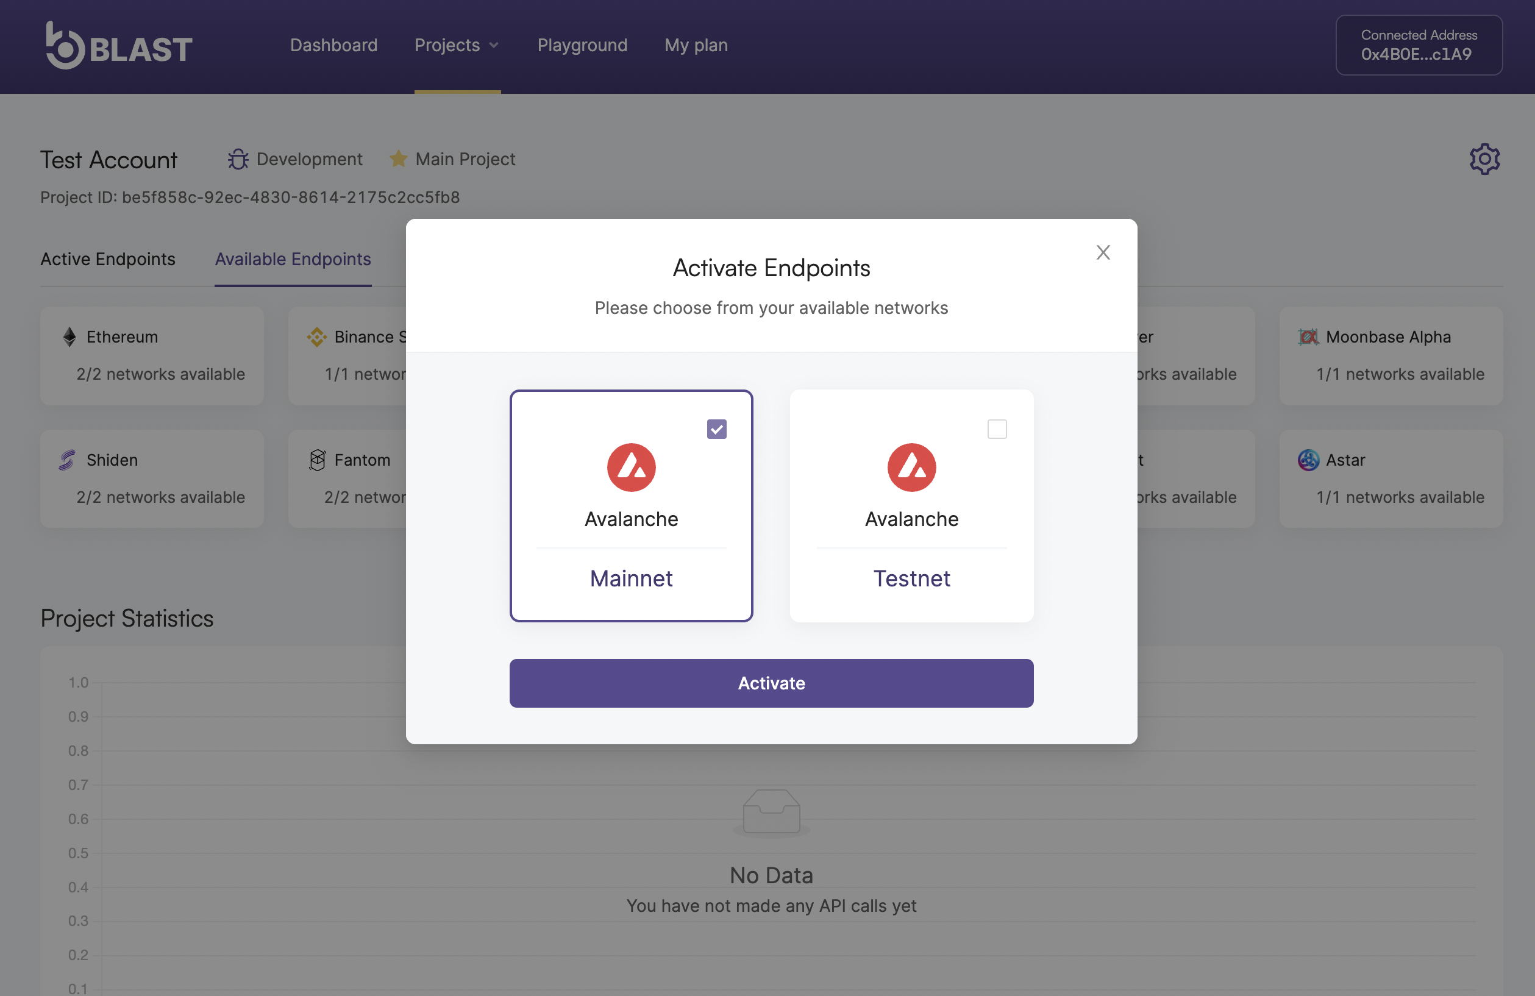Click the Main Project label
The width and height of the screenshot is (1535, 996).
tap(465, 158)
